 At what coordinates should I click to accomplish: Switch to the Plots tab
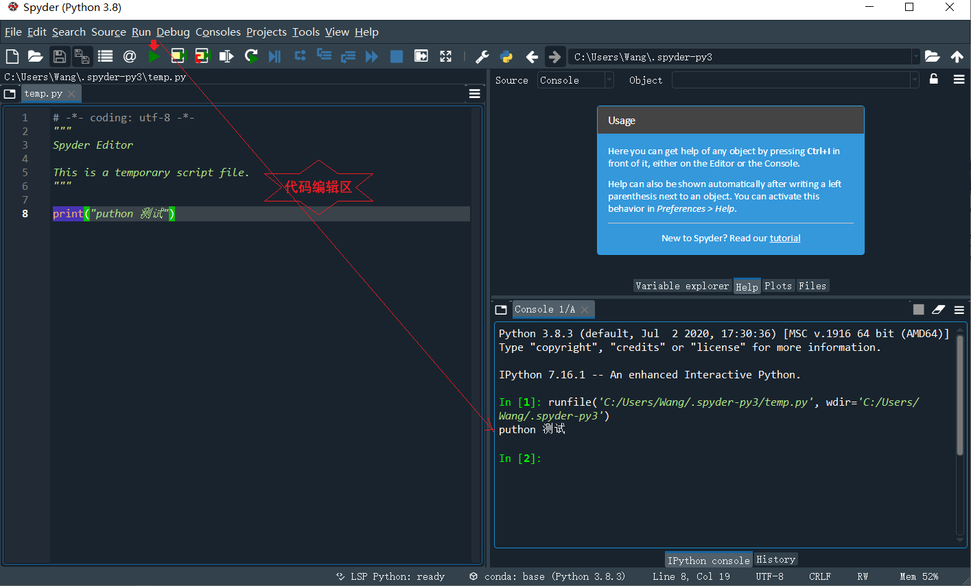point(778,286)
